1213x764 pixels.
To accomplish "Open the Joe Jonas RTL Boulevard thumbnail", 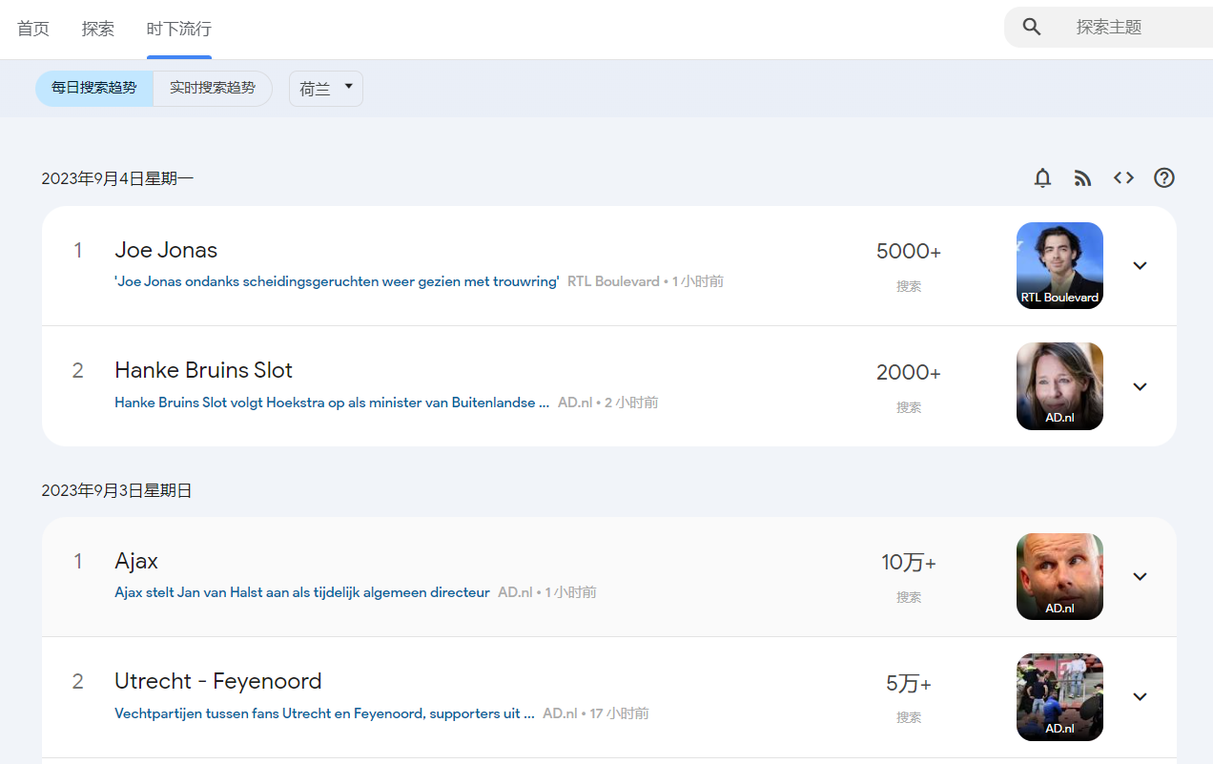I will [1059, 265].
